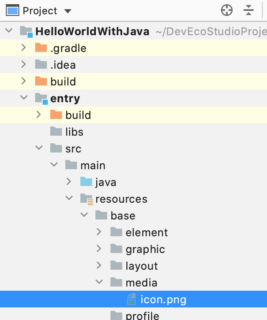Click the entry module folder icon

pyautogui.click(x=41, y=99)
